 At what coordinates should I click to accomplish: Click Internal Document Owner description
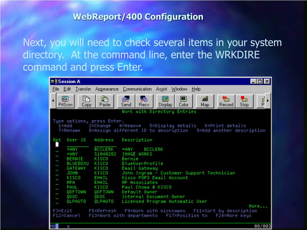(x=153, y=196)
